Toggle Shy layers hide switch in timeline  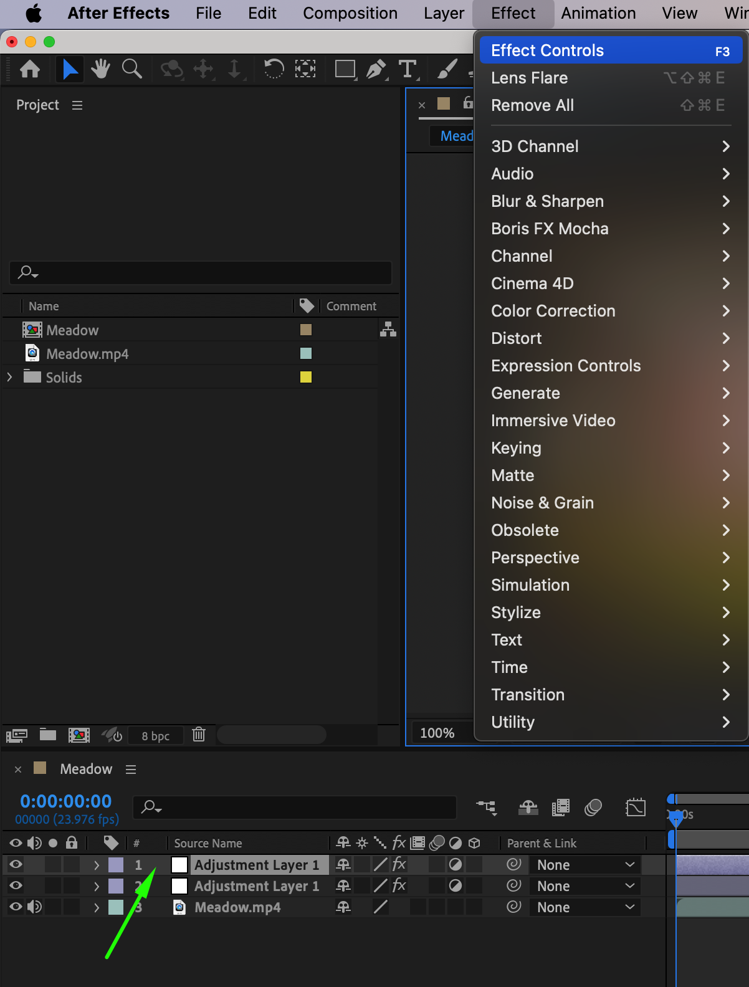click(x=528, y=808)
